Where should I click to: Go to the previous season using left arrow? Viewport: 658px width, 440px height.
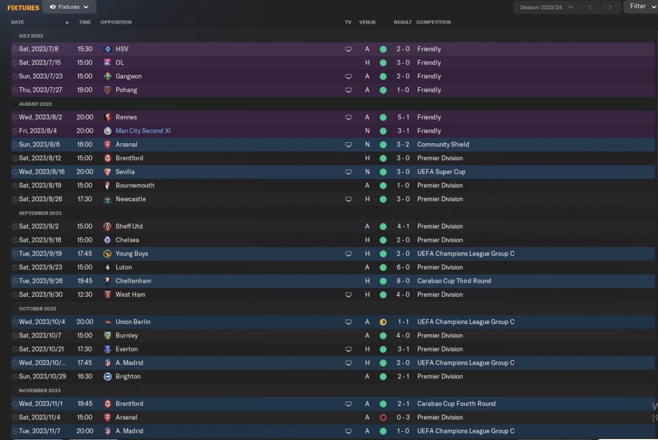(x=591, y=7)
